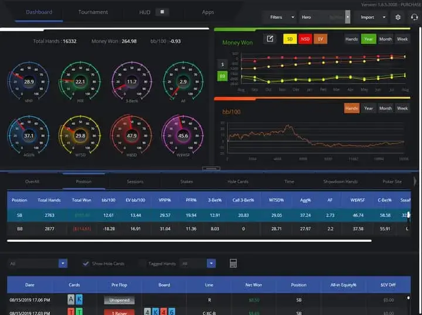422x315 pixels.
Task: Select the Poker Site report tab
Action: [x=392, y=182]
